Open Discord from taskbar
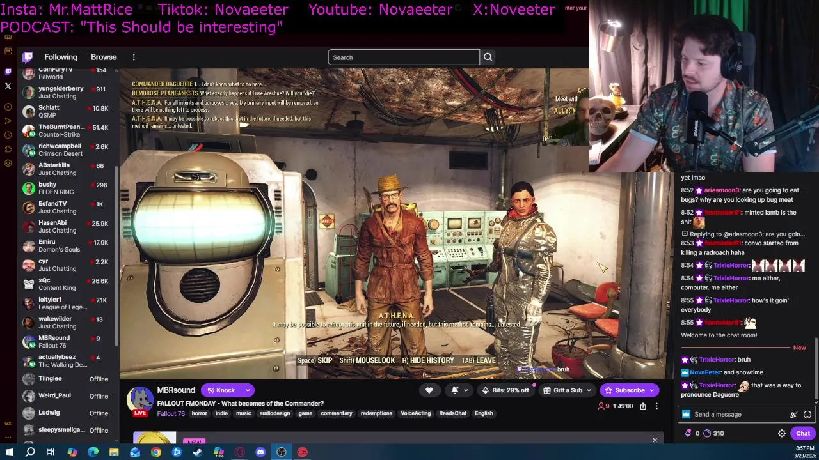Viewport: 819px width, 460px height. (x=260, y=452)
